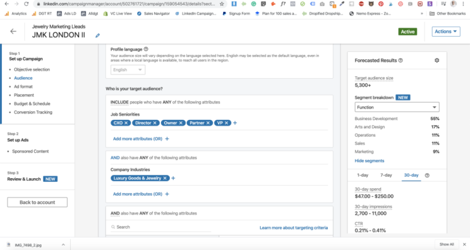470x250 pixels.
Task: Click Add more attributes (OR) under Job Seniorities
Action: [x=141, y=139]
